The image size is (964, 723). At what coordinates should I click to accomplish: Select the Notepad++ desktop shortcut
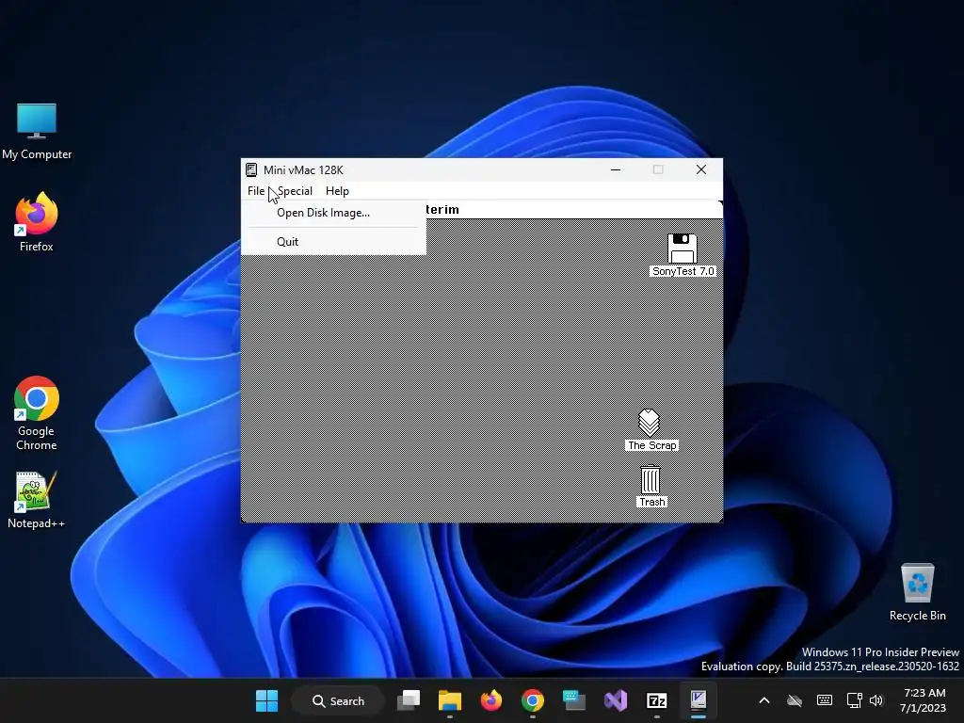pyautogui.click(x=37, y=500)
